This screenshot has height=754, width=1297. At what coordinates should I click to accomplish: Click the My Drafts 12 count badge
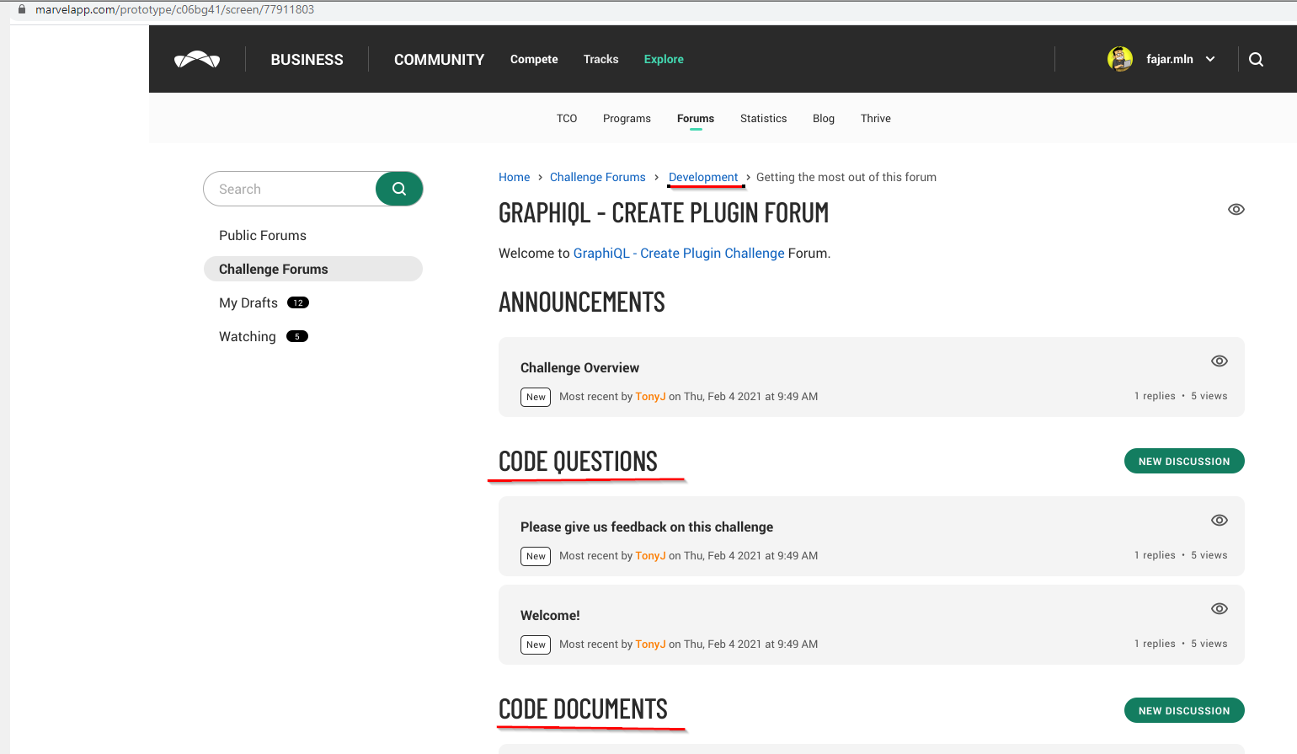[298, 302]
